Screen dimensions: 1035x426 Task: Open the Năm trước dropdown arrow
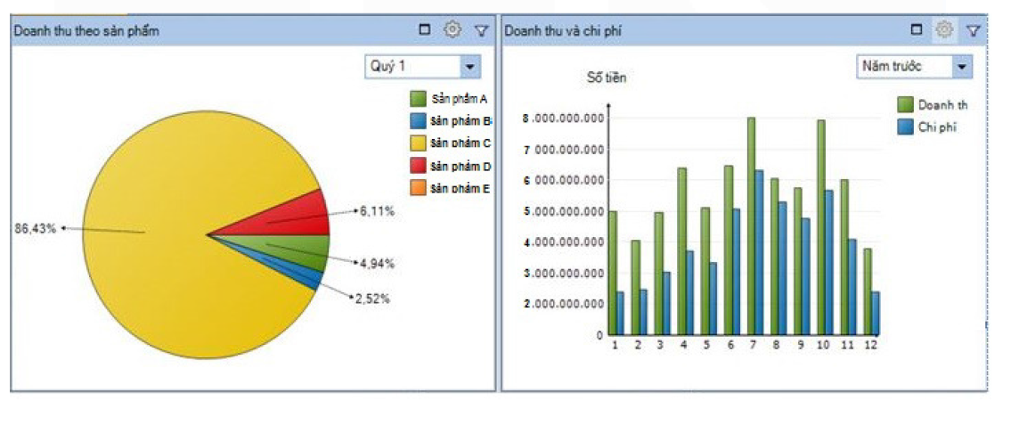coord(961,67)
